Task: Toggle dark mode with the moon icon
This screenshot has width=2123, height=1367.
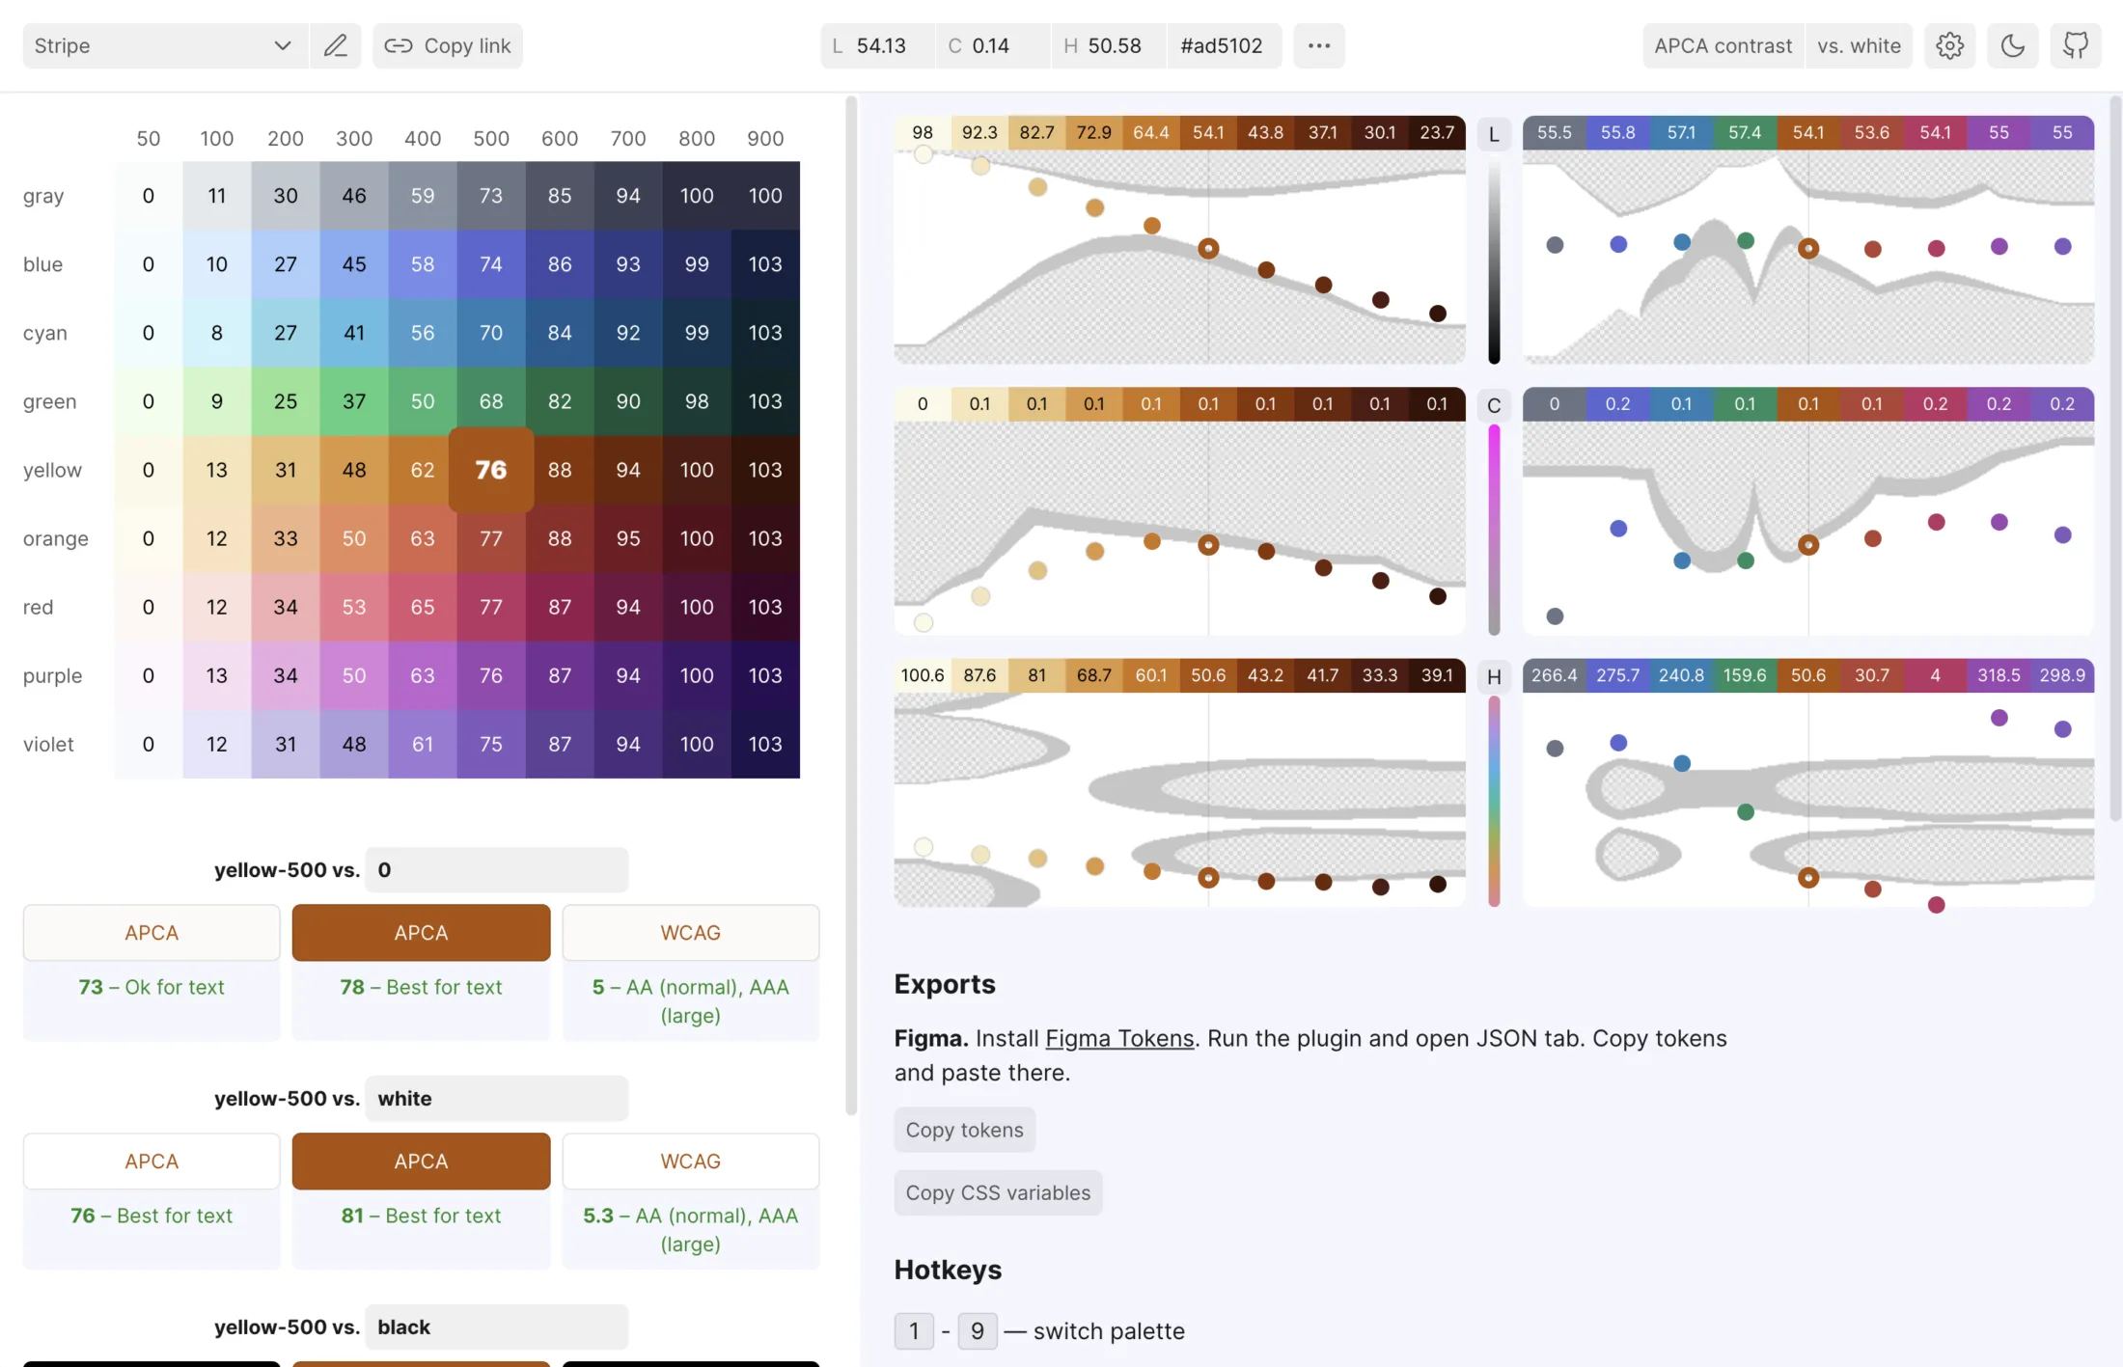Action: tap(2012, 45)
